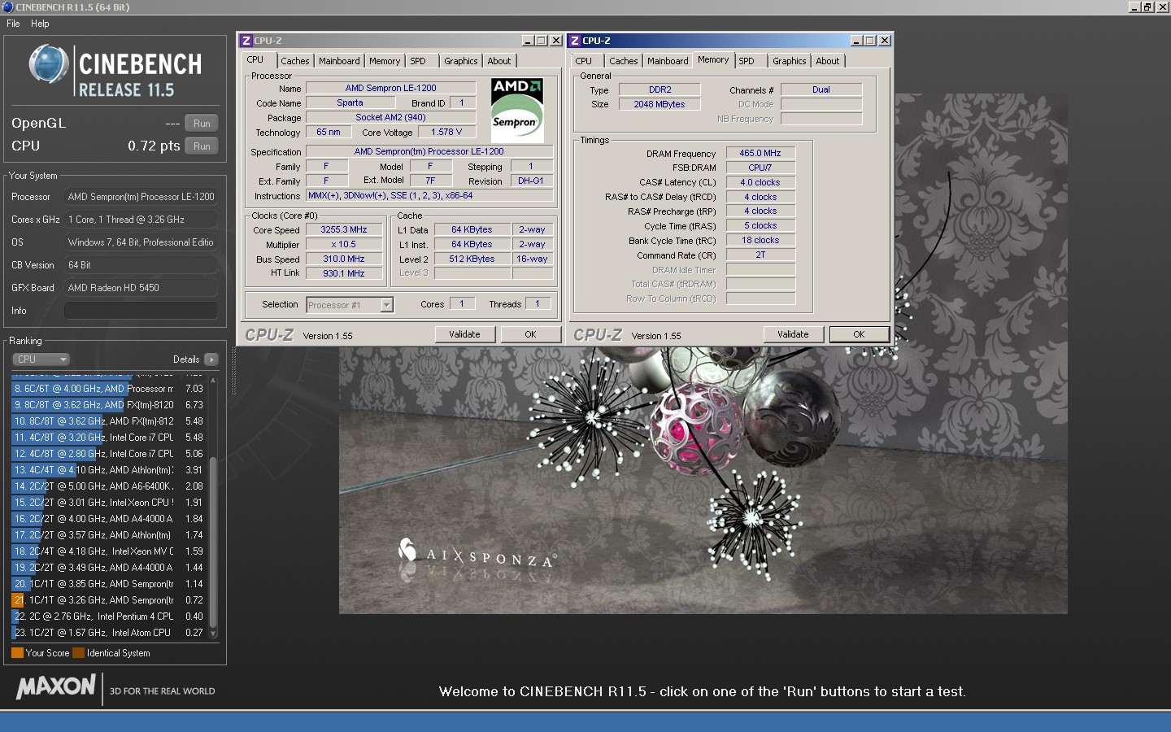Click the right CPU-Z window title icon
1171x732 pixels.
pos(575,41)
